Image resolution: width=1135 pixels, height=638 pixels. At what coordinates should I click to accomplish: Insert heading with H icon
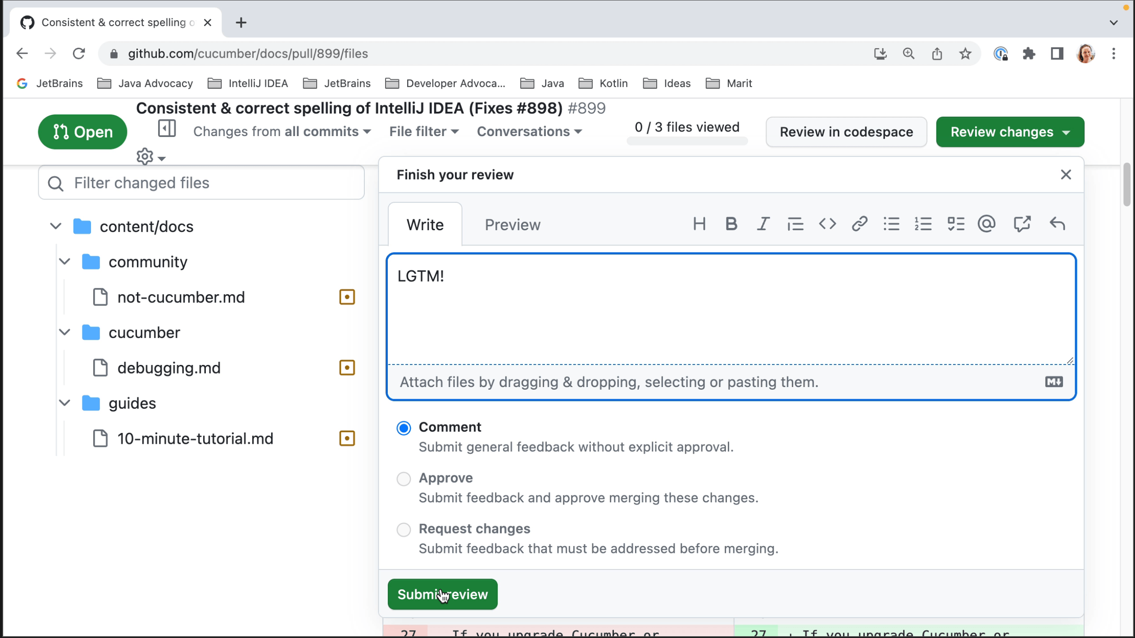[x=699, y=224]
